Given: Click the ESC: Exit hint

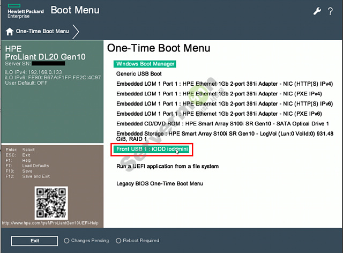Looking at the screenshot, I should click(x=18, y=155).
